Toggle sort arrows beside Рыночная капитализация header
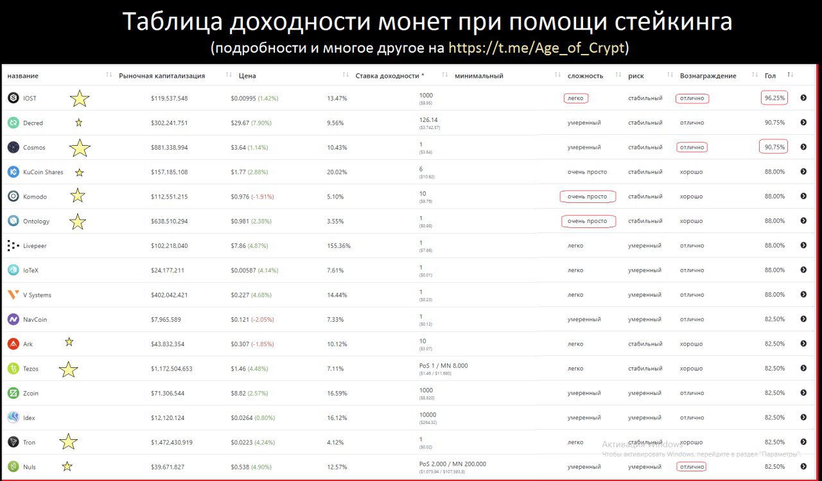Viewport: 822px width, 481px height. click(229, 75)
